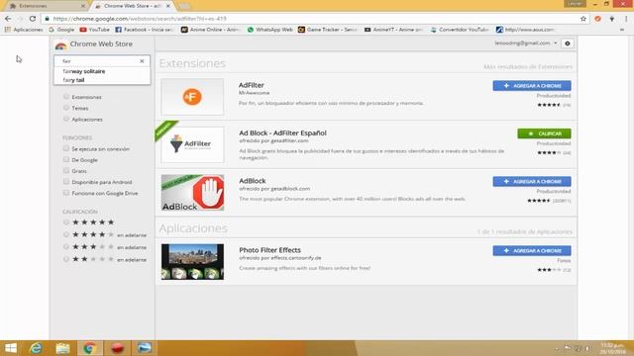Reload the page with the refresh icon

click(x=33, y=19)
